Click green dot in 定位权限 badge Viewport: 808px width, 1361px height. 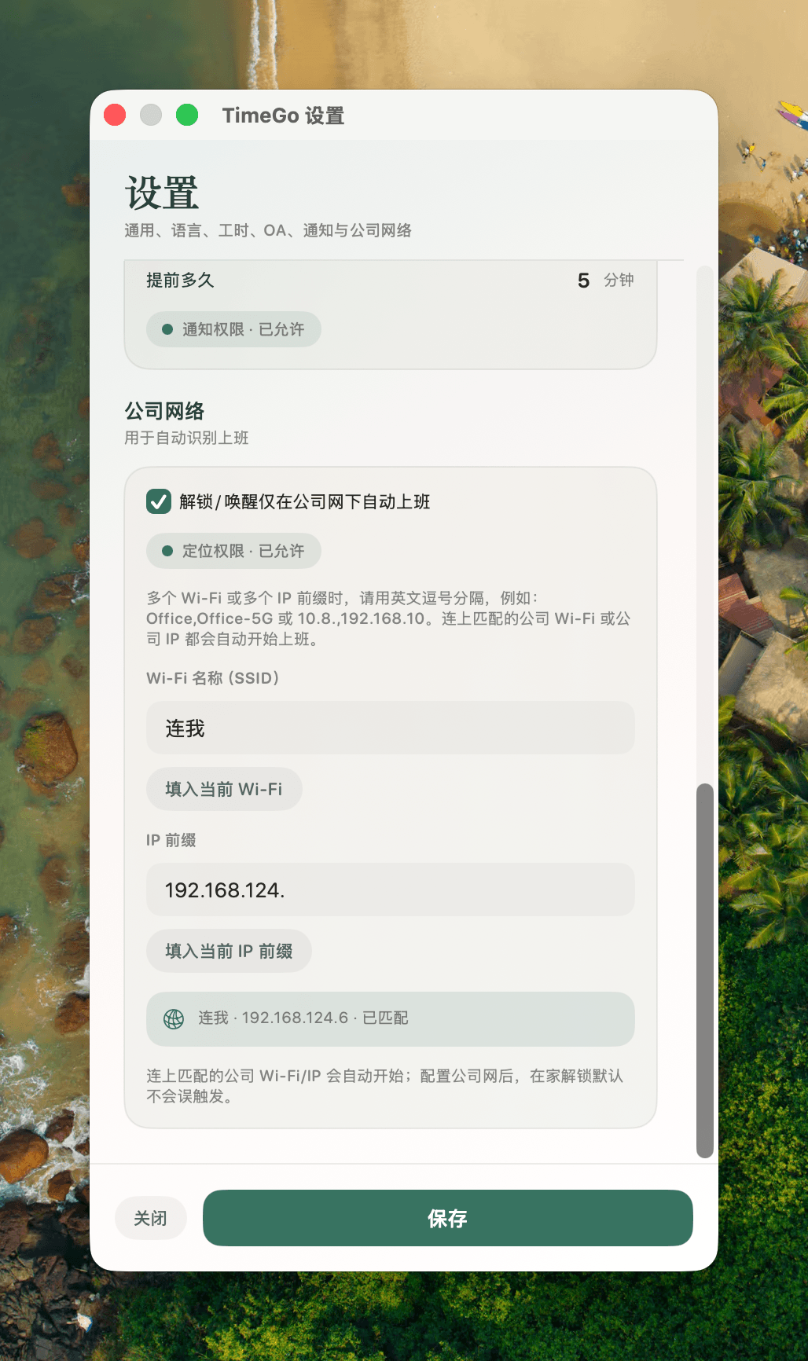[x=167, y=551]
